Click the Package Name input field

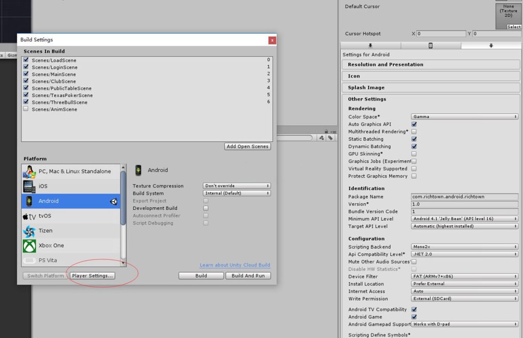(465, 197)
